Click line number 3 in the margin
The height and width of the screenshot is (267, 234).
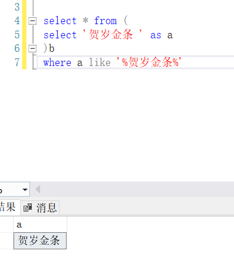tap(17, 7)
